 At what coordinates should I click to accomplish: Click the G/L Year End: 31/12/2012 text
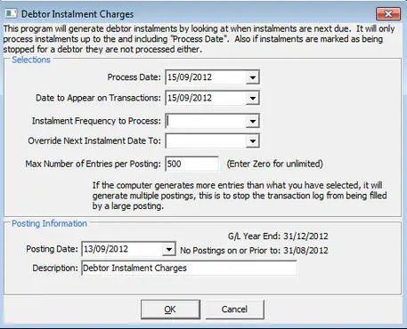[x=278, y=237]
